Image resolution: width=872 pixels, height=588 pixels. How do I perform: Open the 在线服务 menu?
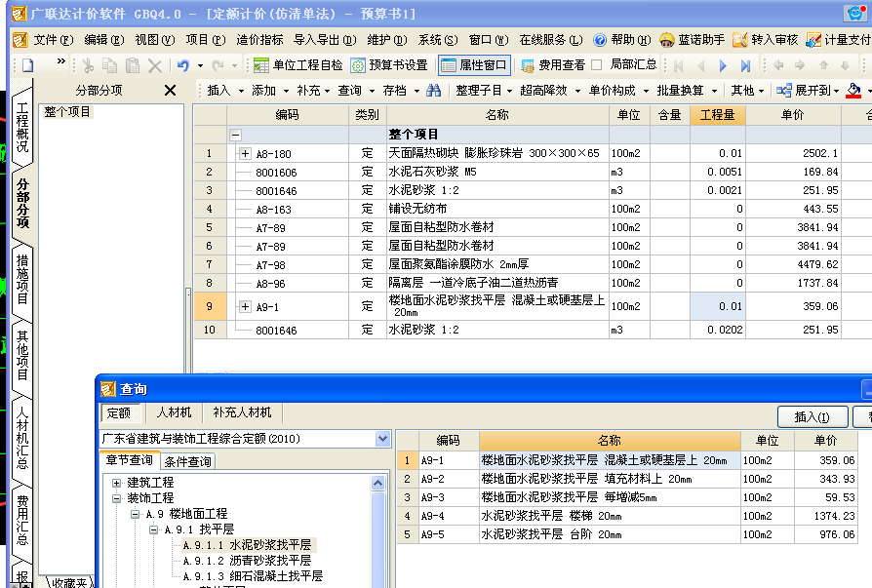[x=550, y=40]
